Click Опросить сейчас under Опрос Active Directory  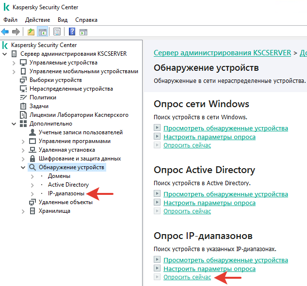pyautogui.click(x=187, y=211)
